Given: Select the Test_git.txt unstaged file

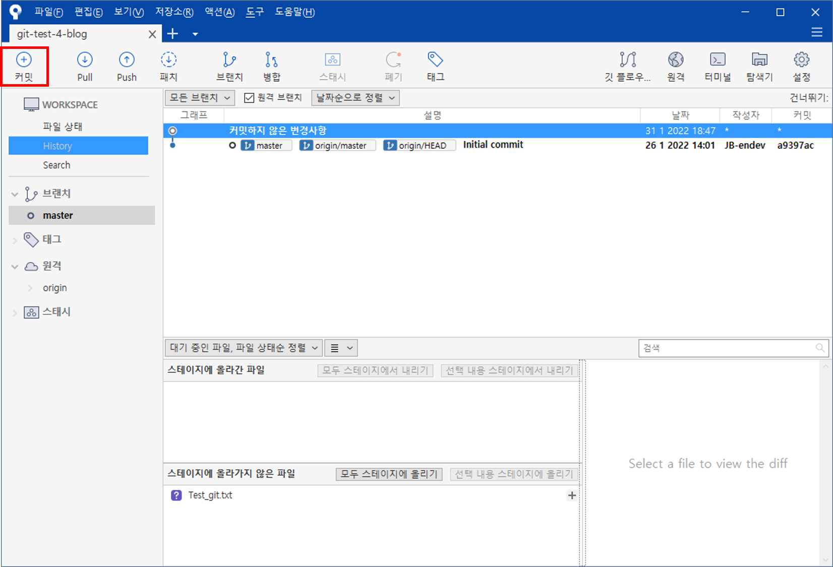Looking at the screenshot, I should [x=372, y=495].
